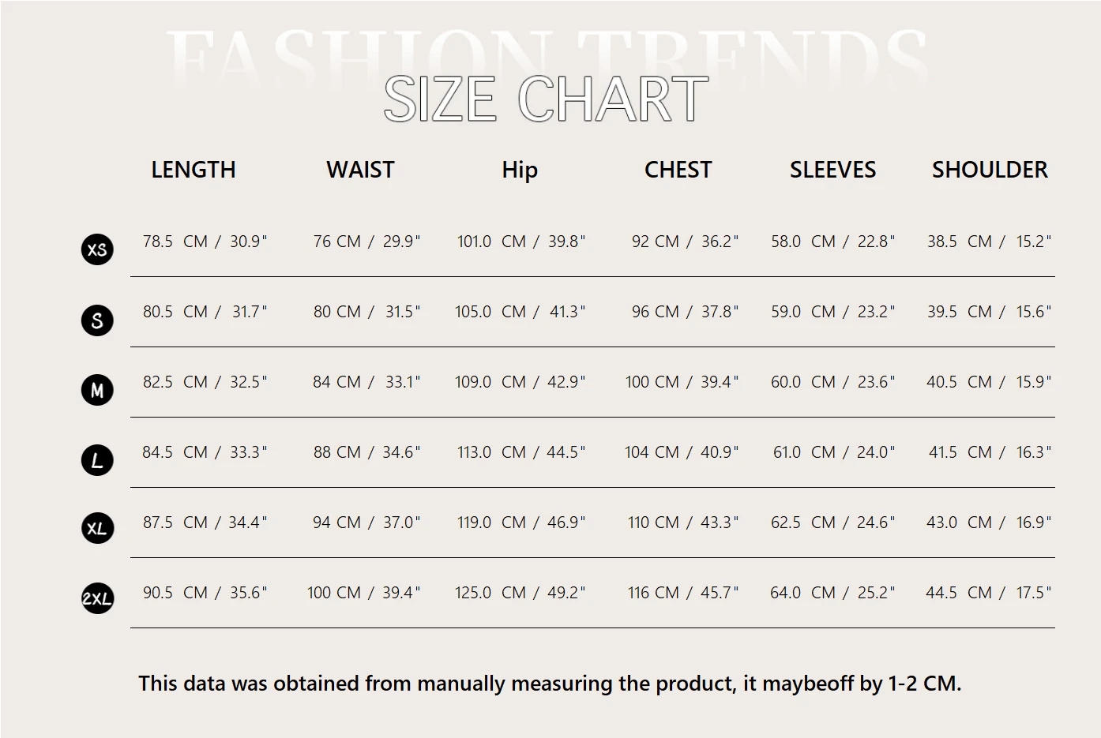Select S shoulder value 39.5 CM
This screenshot has height=738, width=1101.
pyautogui.click(x=960, y=312)
